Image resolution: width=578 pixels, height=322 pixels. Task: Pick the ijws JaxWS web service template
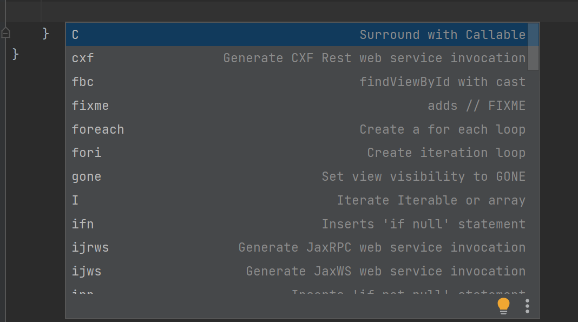pos(298,271)
